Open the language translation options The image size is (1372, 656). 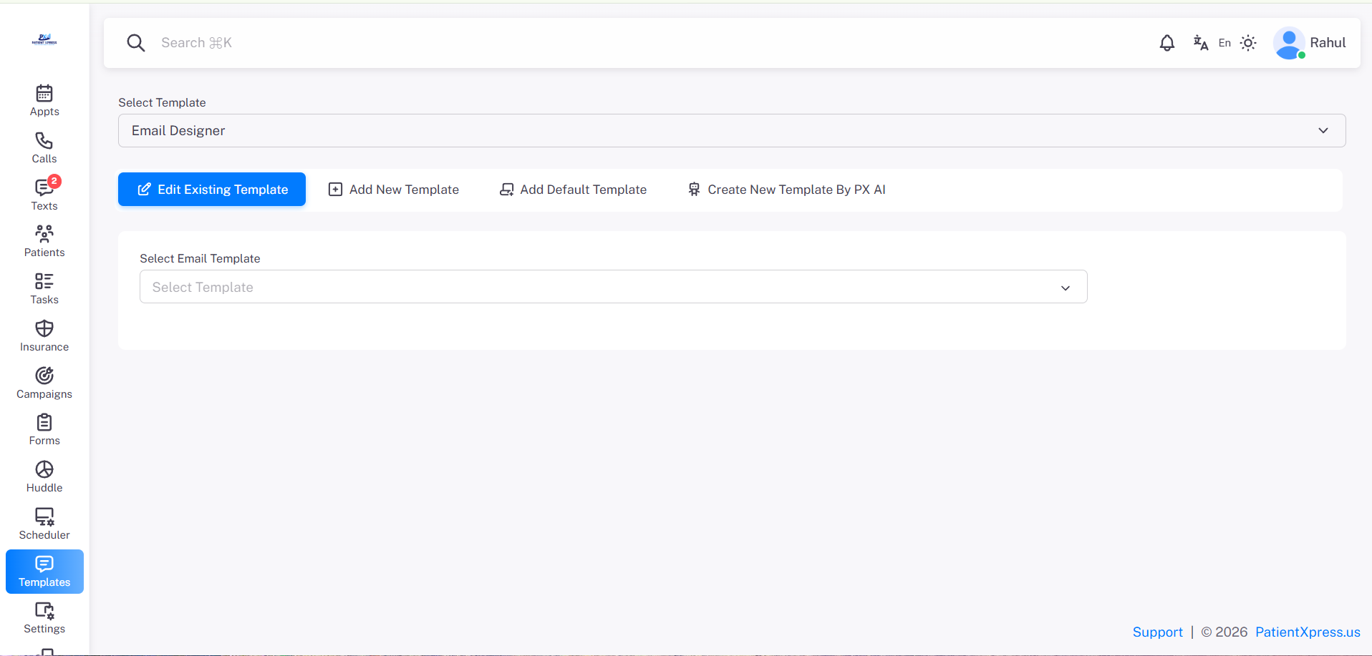1200,43
